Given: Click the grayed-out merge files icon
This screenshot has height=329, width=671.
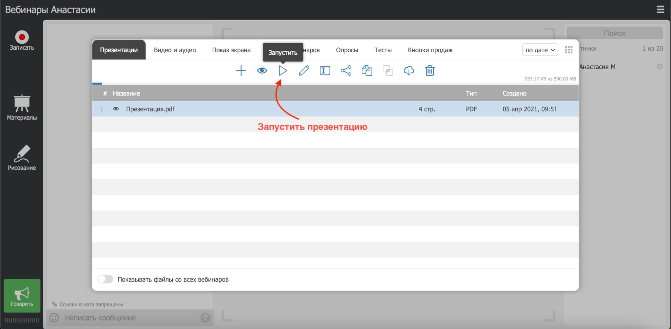Looking at the screenshot, I should [388, 71].
